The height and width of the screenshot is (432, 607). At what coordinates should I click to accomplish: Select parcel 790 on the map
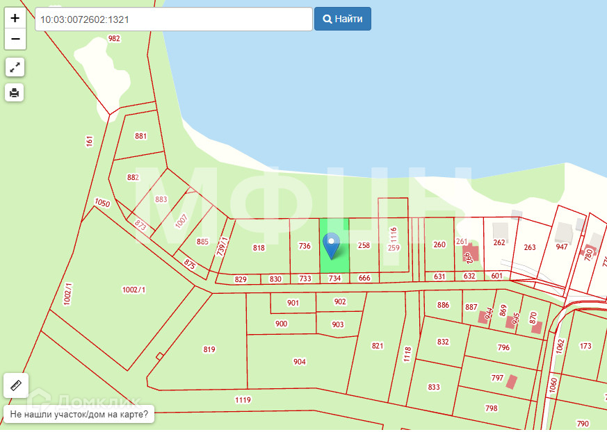[583, 424]
